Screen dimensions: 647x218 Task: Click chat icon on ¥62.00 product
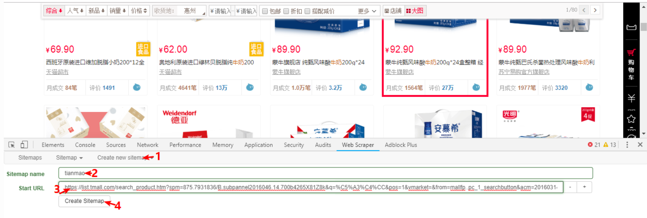pos(250,88)
